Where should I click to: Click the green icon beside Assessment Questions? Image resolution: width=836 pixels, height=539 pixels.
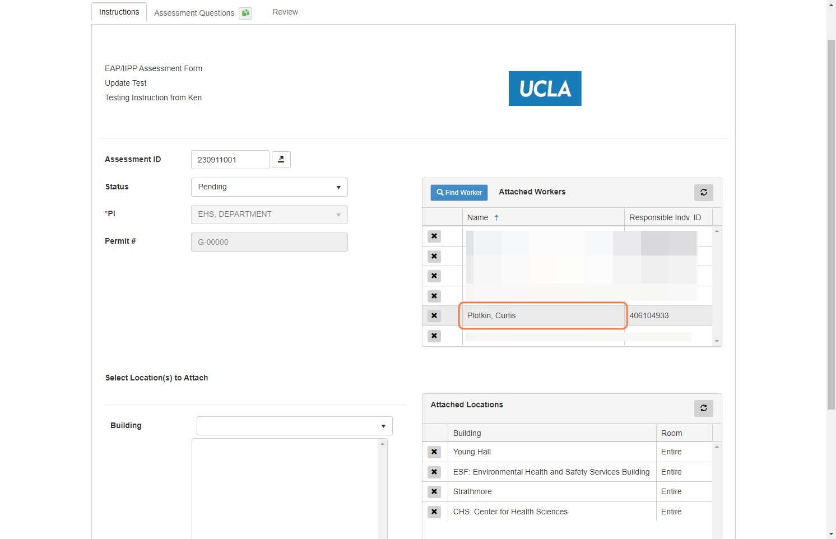tap(245, 13)
